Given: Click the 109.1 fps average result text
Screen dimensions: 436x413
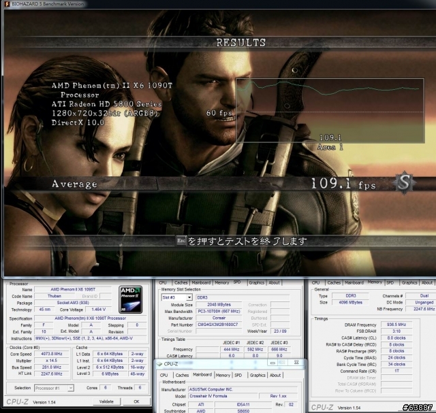Looking at the screenshot, I should click(x=343, y=184).
